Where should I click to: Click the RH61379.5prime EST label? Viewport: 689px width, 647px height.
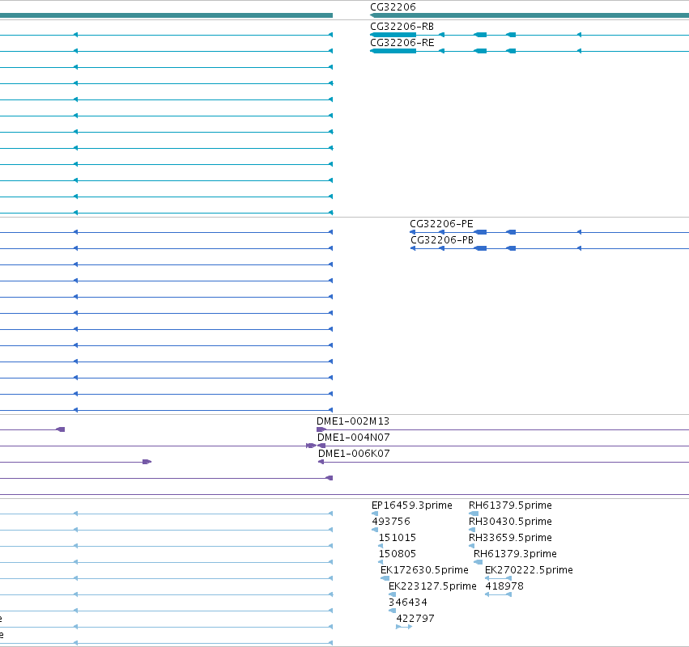pos(510,505)
